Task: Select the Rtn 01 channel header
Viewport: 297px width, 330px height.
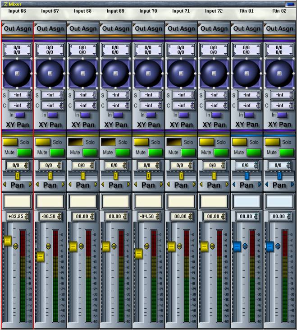Action: 247,11
